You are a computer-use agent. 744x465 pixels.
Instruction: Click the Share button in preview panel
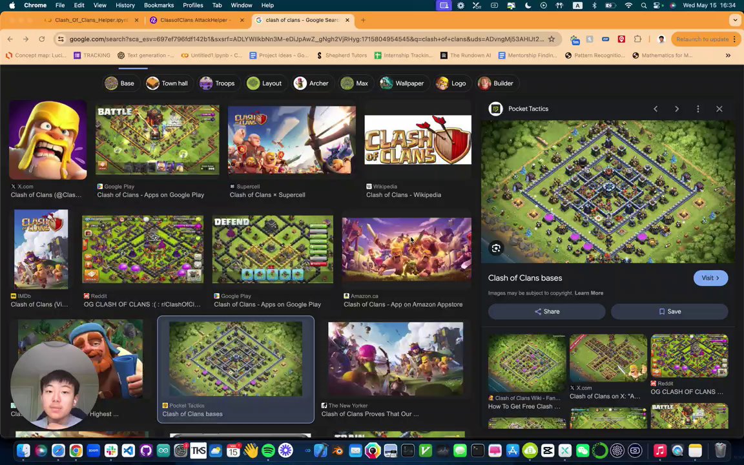click(x=546, y=312)
